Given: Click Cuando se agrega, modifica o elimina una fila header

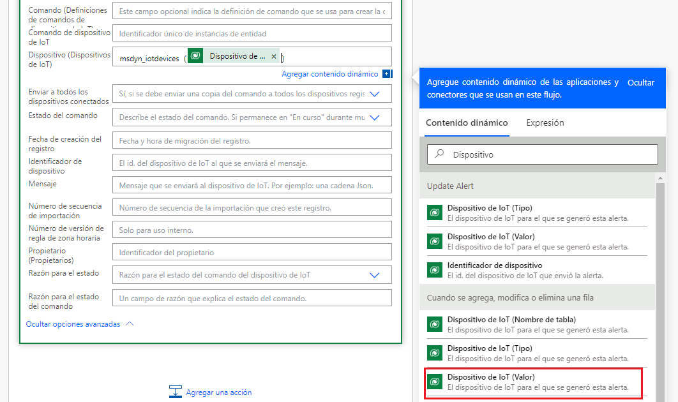Looking at the screenshot, I should coord(537,297).
